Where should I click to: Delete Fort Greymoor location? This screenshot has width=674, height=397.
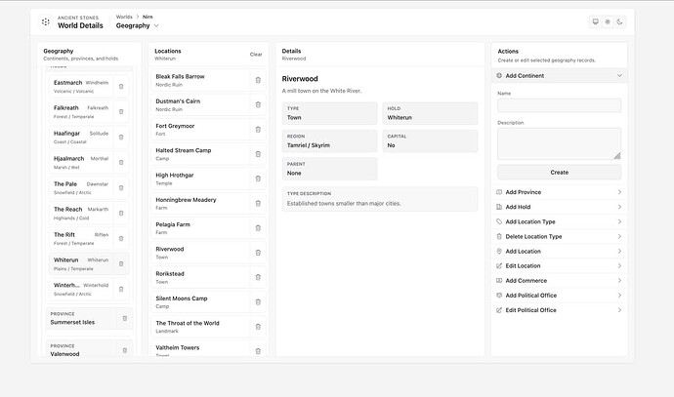click(x=258, y=129)
